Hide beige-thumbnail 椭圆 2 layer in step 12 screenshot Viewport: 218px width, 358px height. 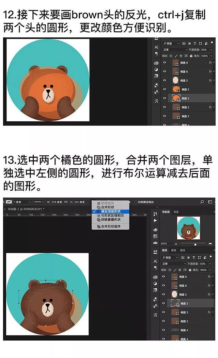click(164, 80)
